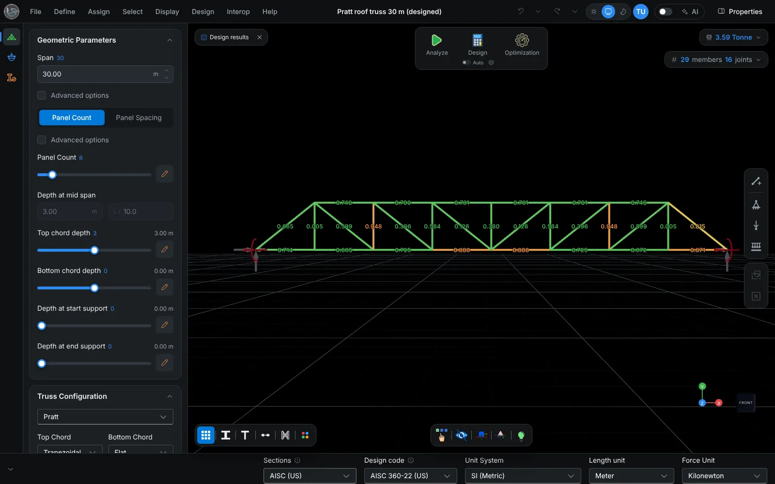Switch to the Panel Spacing tab

pos(139,118)
